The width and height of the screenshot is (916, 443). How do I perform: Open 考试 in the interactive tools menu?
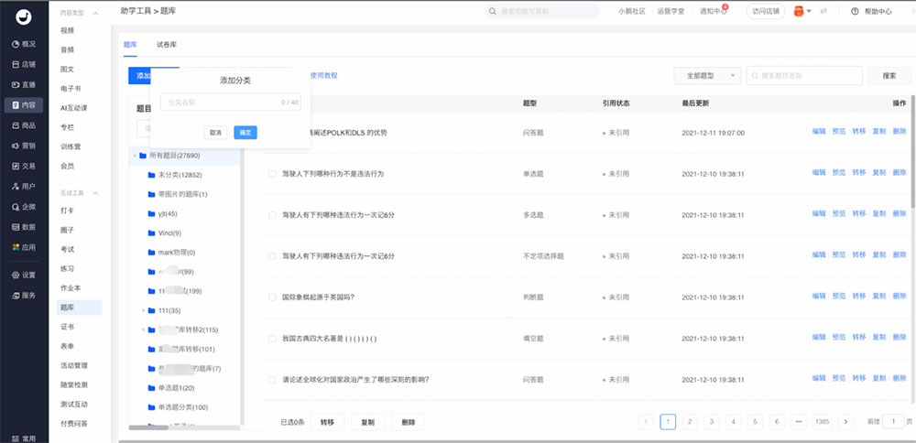tap(68, 249)
